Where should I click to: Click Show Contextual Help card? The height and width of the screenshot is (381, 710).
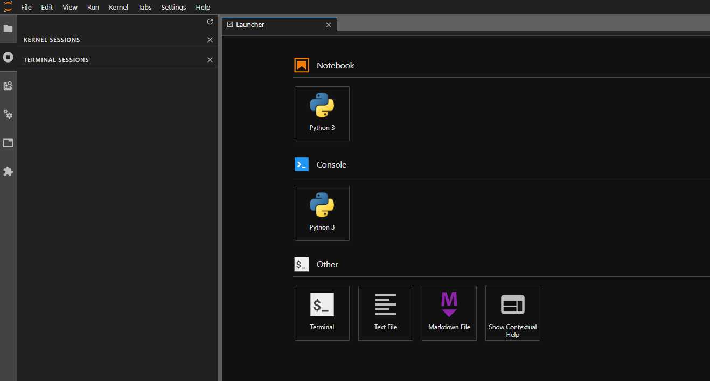click(513, 313)
